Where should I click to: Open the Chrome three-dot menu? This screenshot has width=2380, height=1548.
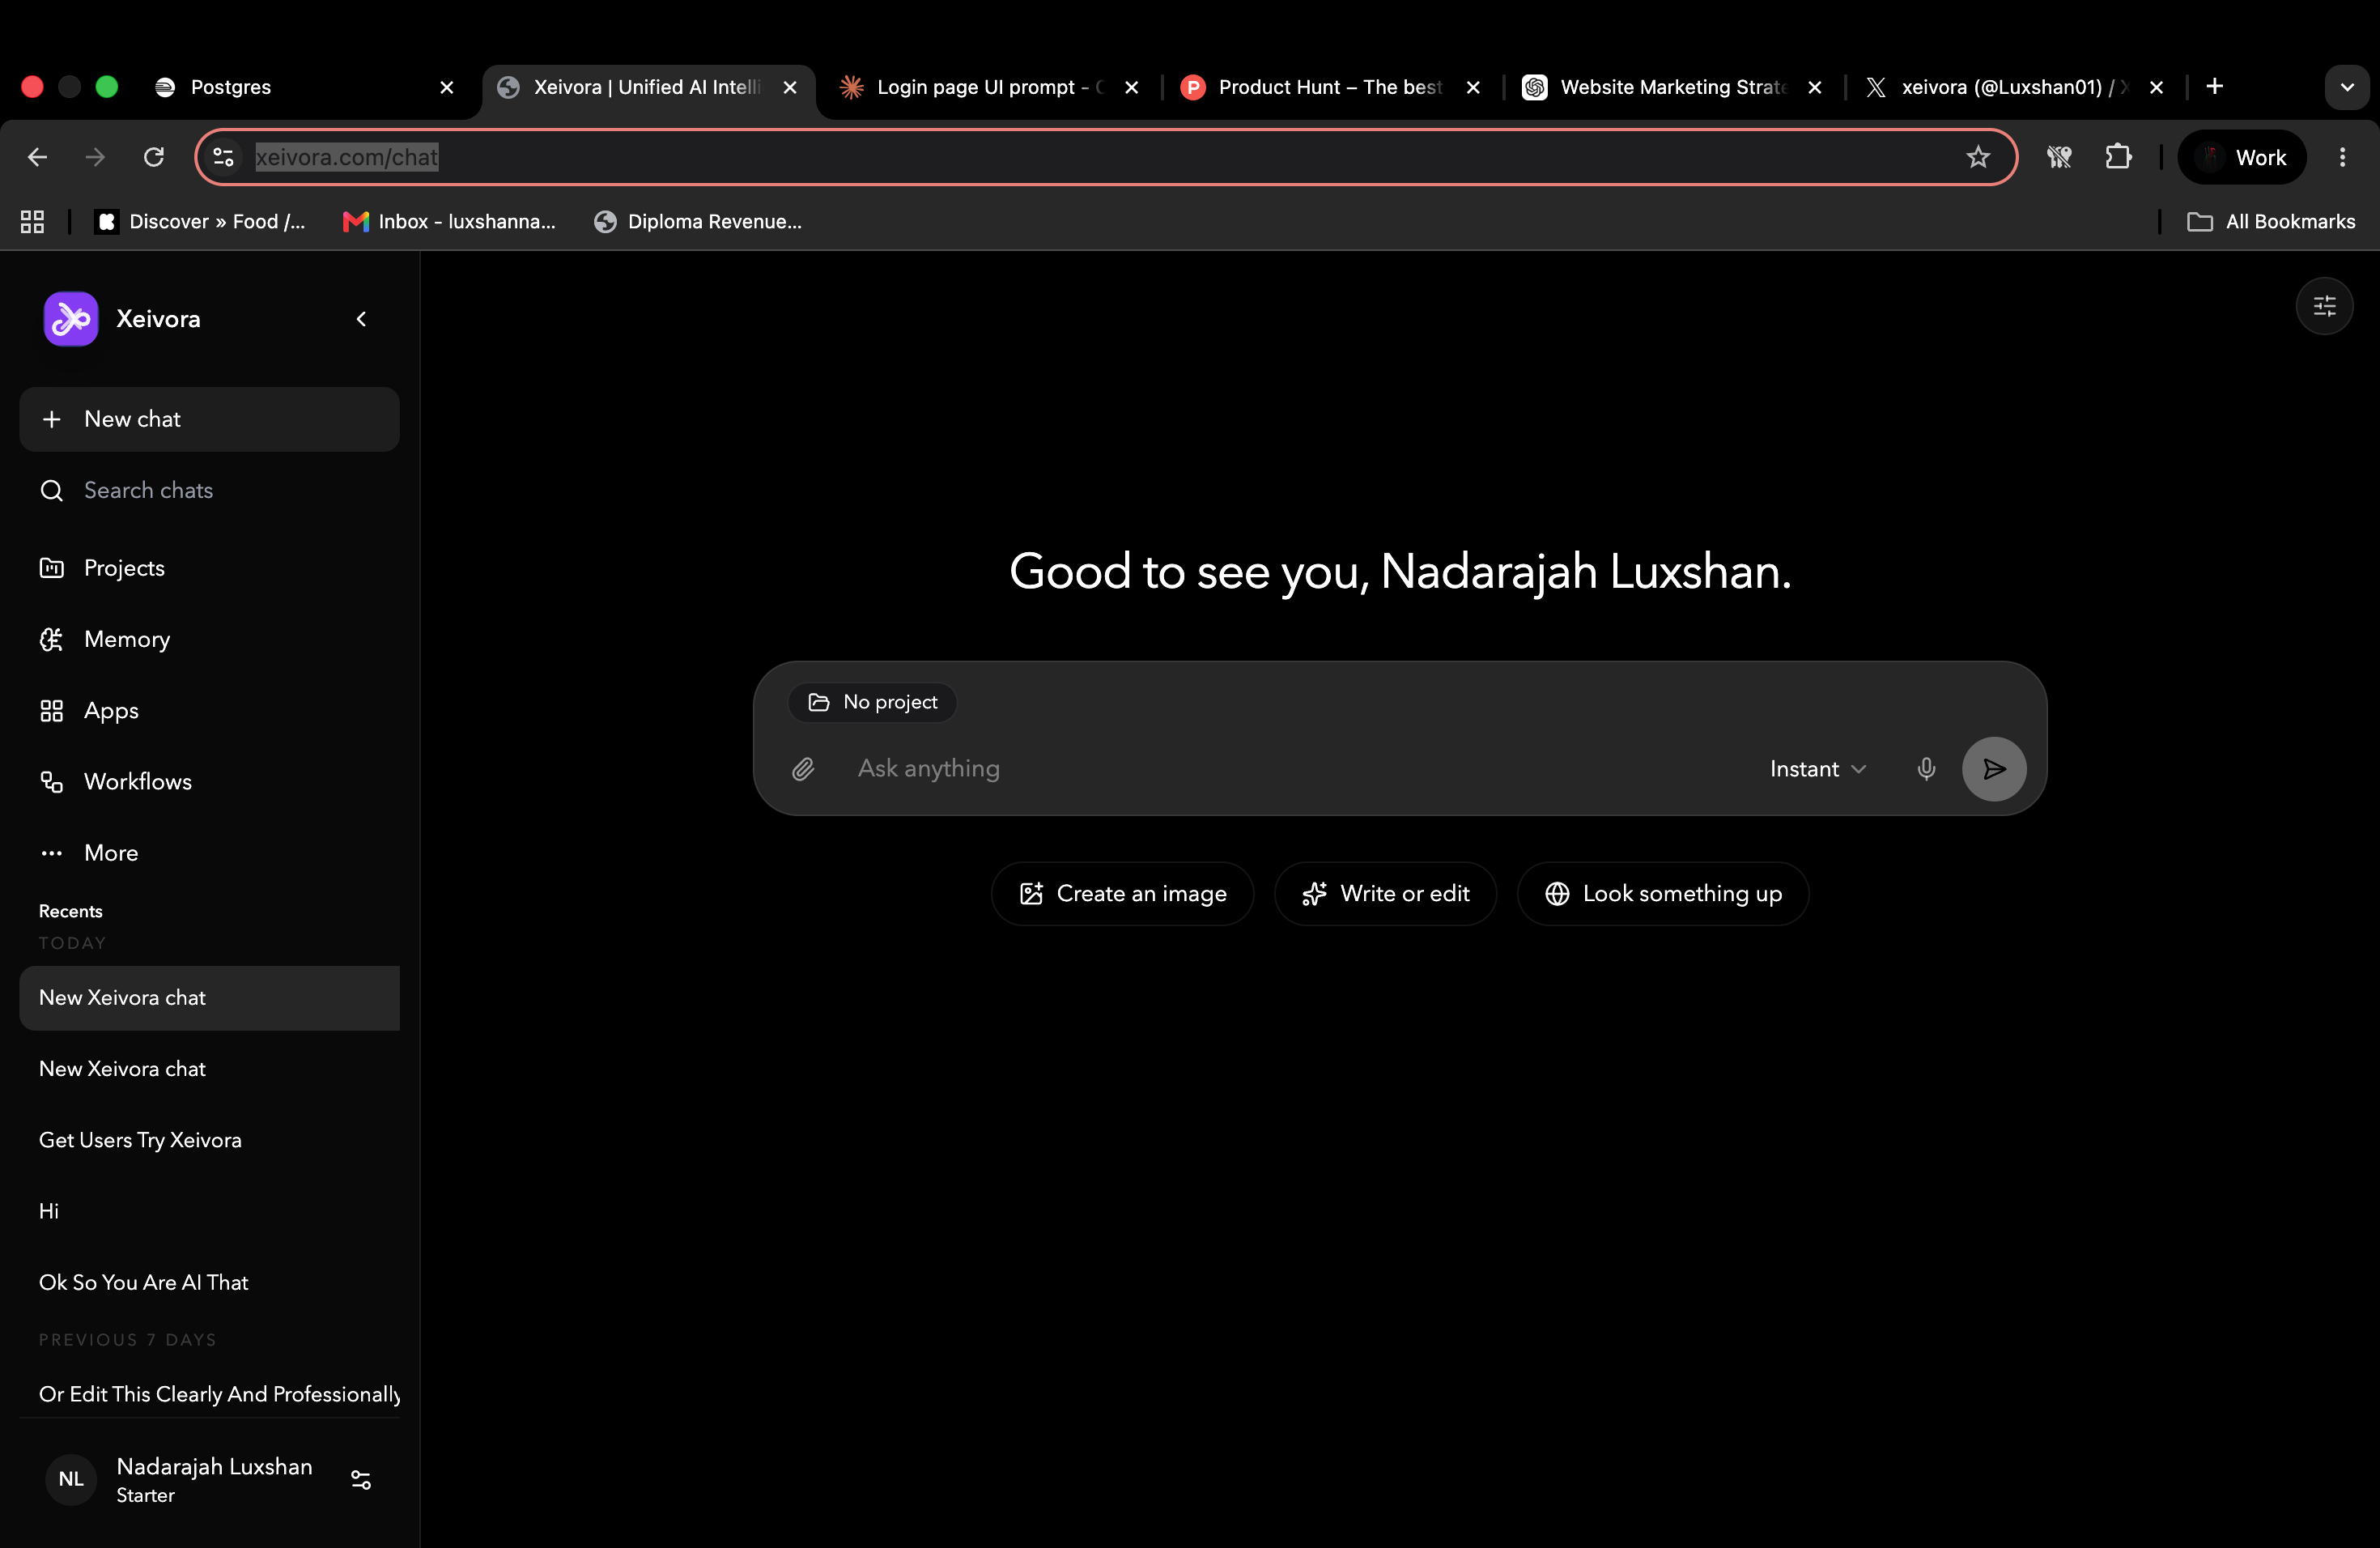pos(2342,157)
